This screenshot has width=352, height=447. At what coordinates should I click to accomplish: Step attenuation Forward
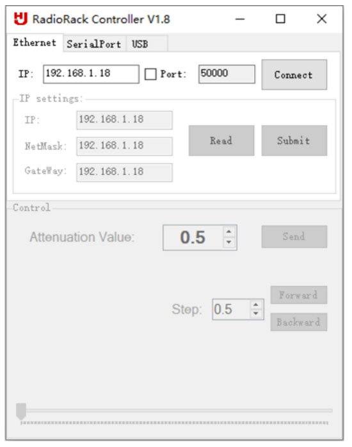[299, 295]
